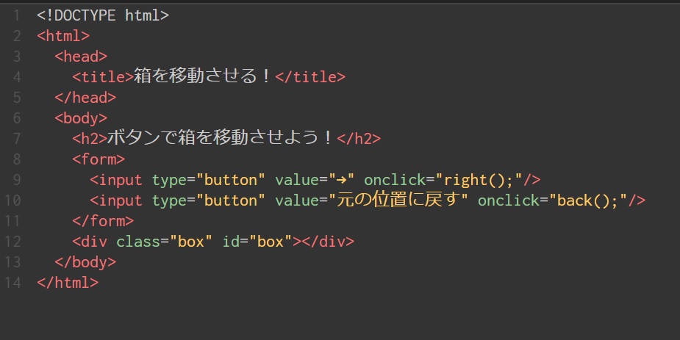Click line number 1 in the gutter

pos(16,15)
